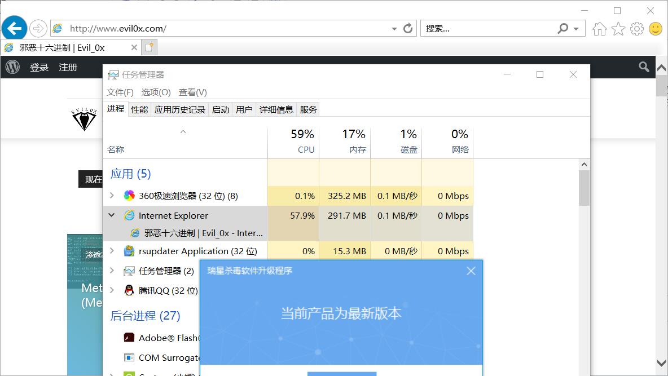Click the 登录 link on the website
This screenshot has width=668, height=376.
(39, 67)
